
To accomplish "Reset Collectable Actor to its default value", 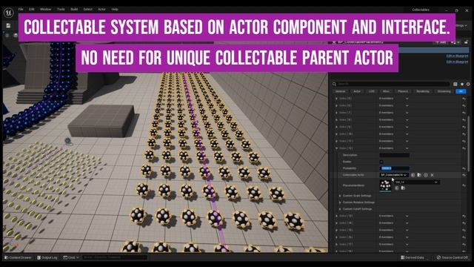I will 464,175.
